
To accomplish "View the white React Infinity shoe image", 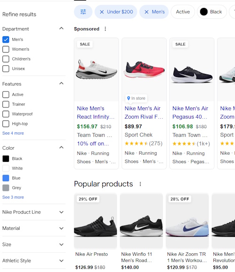I will (x=96, y=69).
